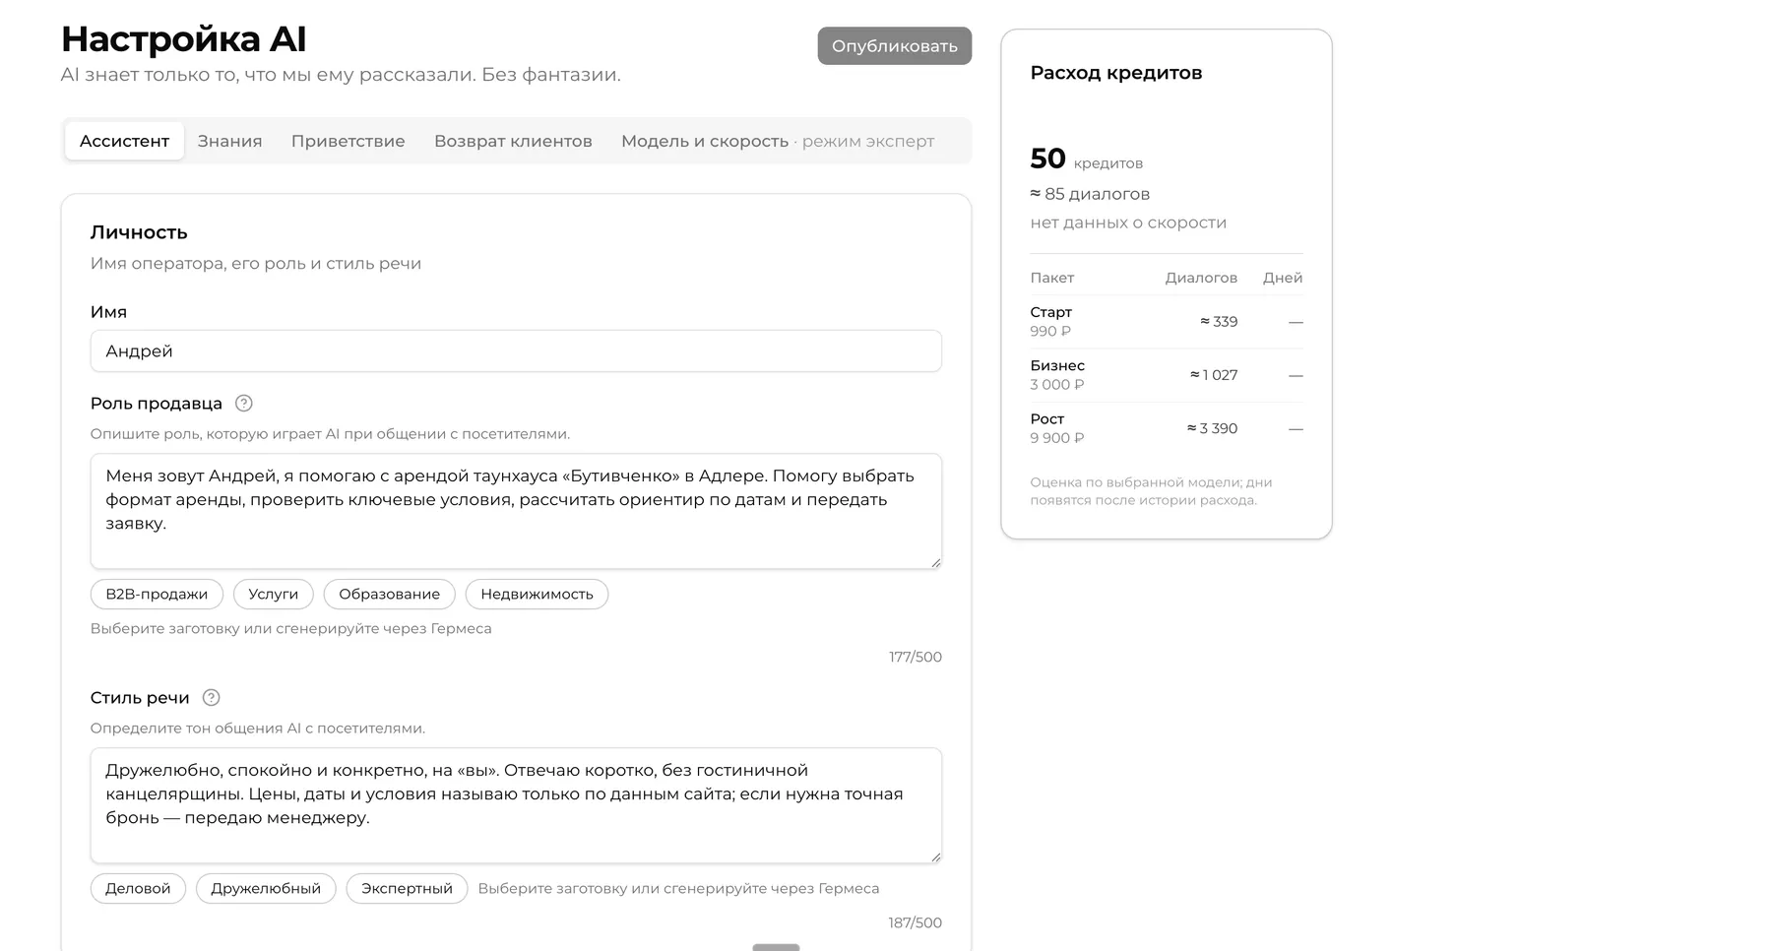Apply the Недвижимость role template
This screenshot has height=951, width=1772.
(537, 595)
